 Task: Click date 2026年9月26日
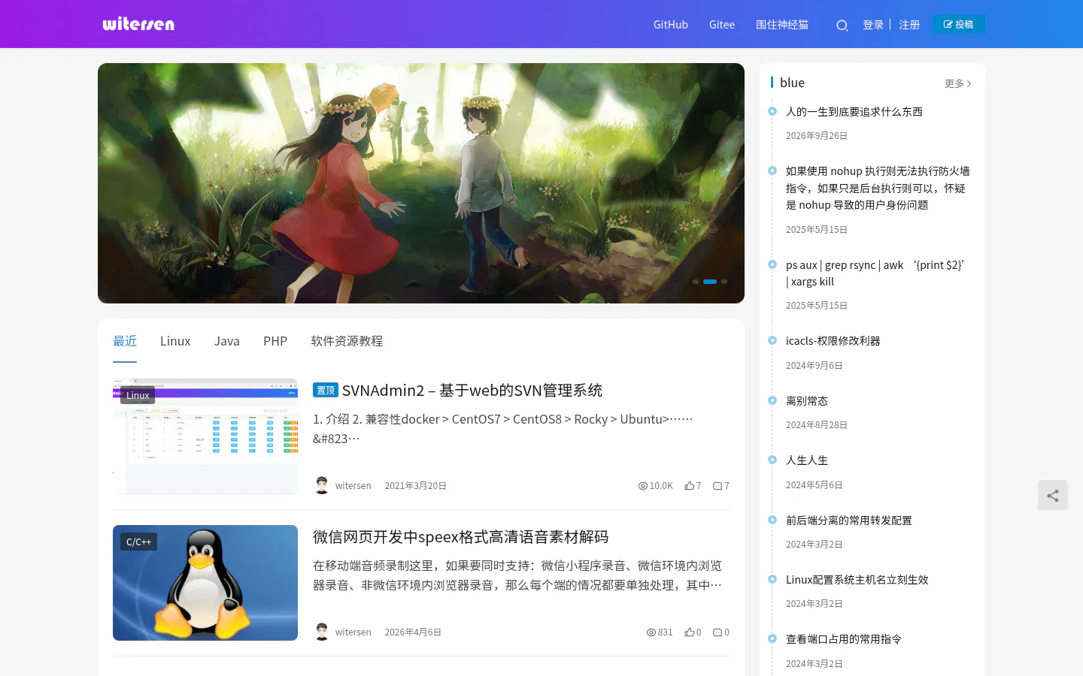coord(817,136)
